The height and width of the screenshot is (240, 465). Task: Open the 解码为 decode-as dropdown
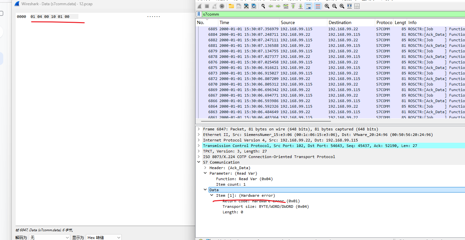(49, 237)
